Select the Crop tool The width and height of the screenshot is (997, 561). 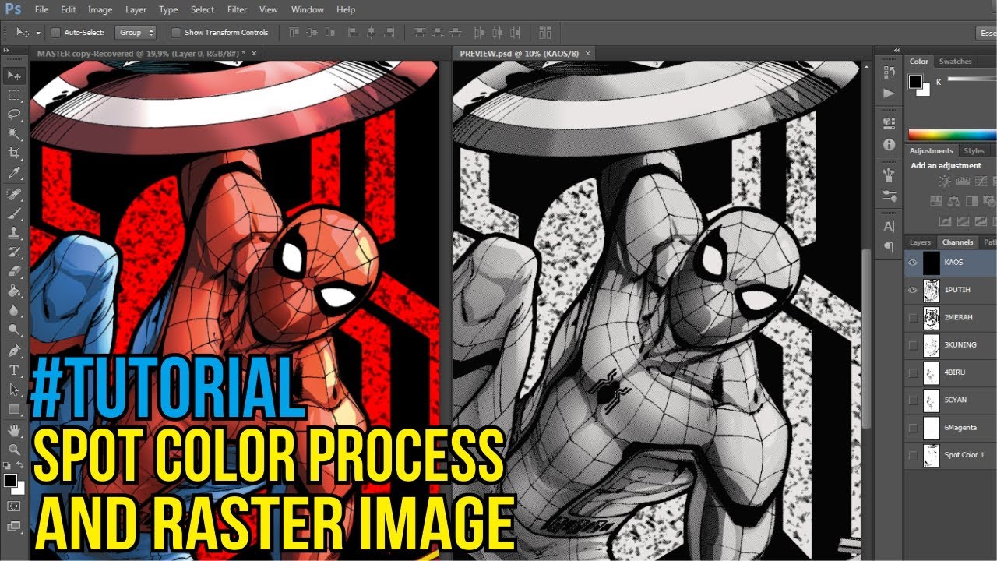[14, 153]
